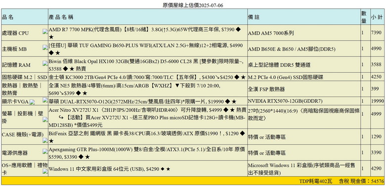The image size is (386, 186).
Task: Click the AMD B650E & B650 / AM5腳位 note
Action: (291, 49)
